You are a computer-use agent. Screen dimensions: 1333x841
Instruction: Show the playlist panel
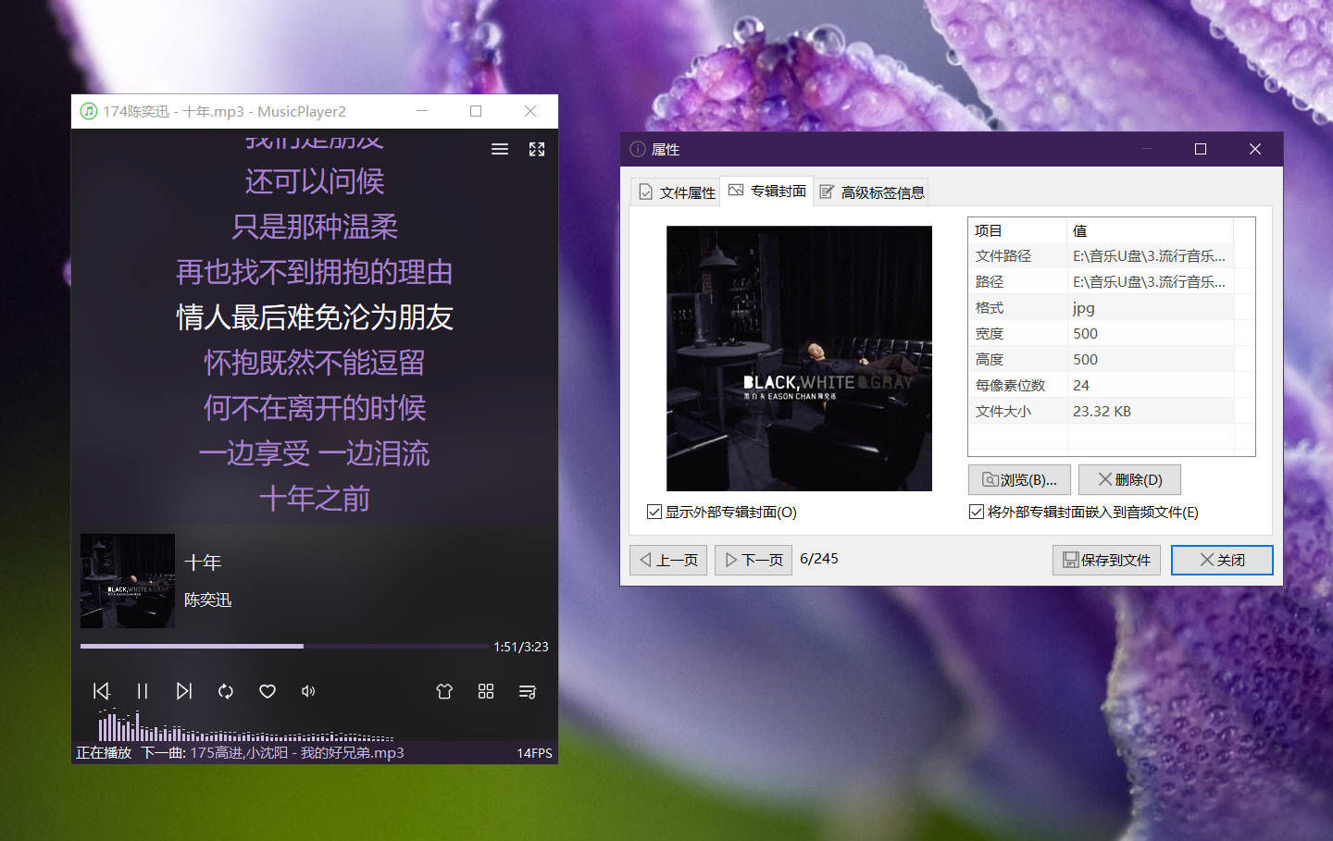pos(528,691)
